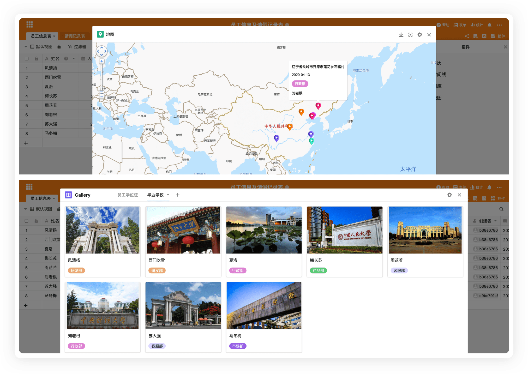
Task: Click the map pan compass control
Action: point(102,51)
